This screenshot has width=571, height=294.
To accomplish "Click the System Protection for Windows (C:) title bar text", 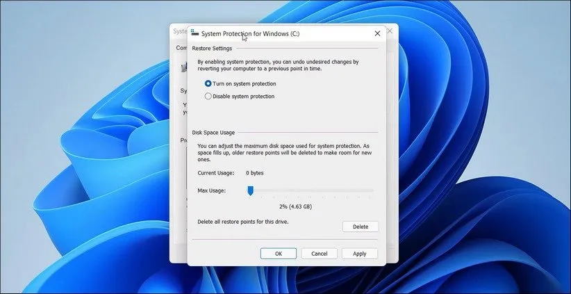I will coord(251,33).
